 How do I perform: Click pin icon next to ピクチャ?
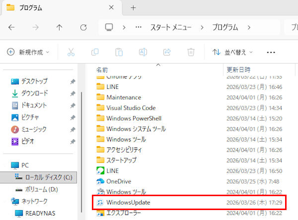[x=73, y=117]
